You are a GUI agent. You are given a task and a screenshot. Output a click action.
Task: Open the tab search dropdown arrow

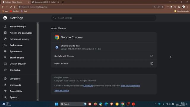click(170, 2)
